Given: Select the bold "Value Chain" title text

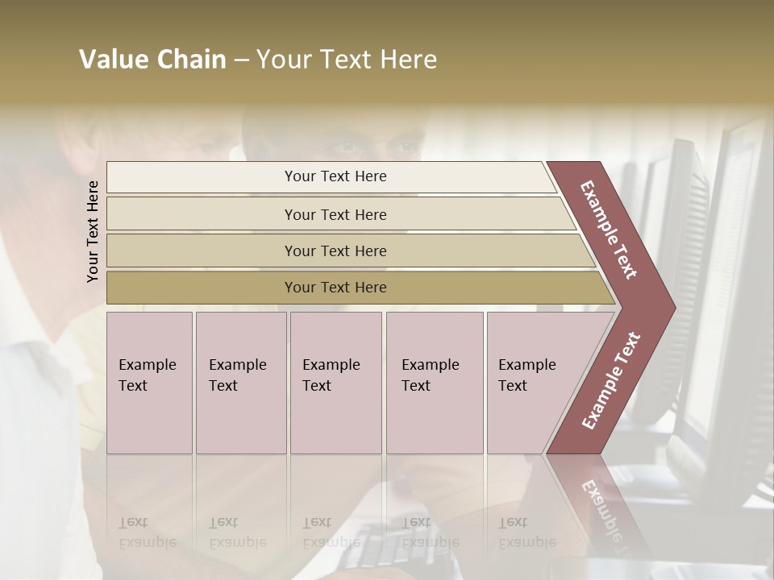Looking at the screenshot, I should click(x=152, y=59).
